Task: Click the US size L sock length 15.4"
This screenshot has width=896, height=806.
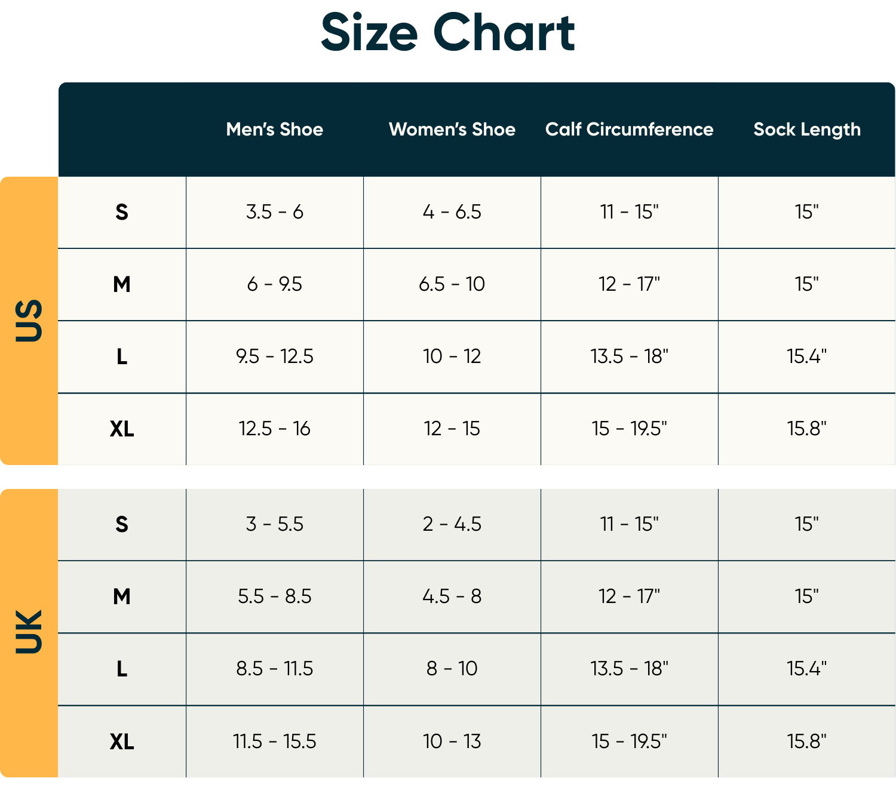Action: [807, 356]
